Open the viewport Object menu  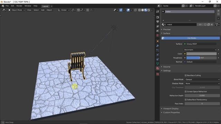click(49, 10)
